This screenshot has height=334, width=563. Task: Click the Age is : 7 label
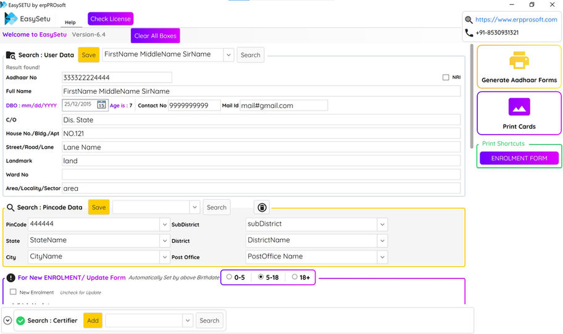pos(121,106)
